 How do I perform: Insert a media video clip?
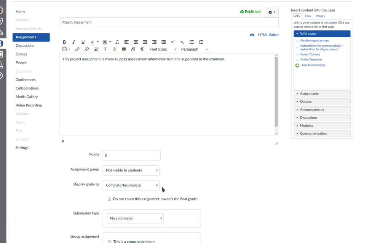tap(124, 49)
